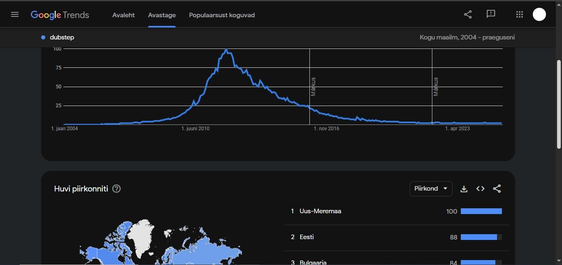Click the score 88 for Eesti
Image resolution: width=562 pixels, height=265 pixels.
453,237
